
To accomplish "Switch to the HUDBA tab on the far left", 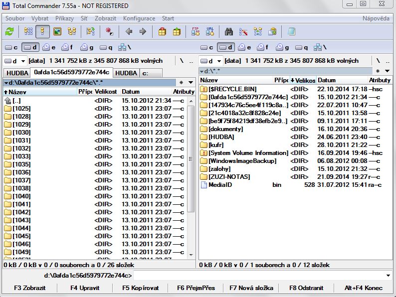I will pyautogui.click(x=16, y=73).
